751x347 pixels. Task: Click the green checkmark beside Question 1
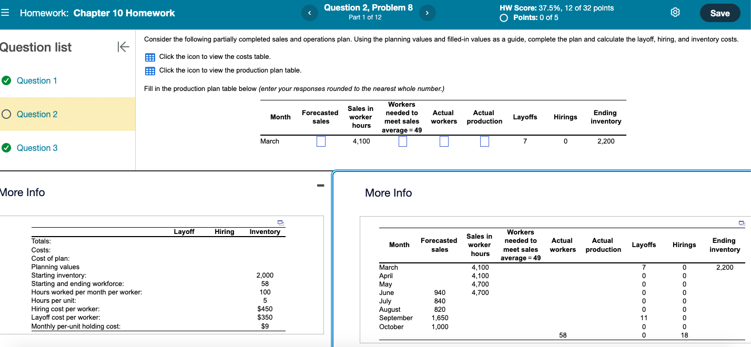tap(6, 80)
